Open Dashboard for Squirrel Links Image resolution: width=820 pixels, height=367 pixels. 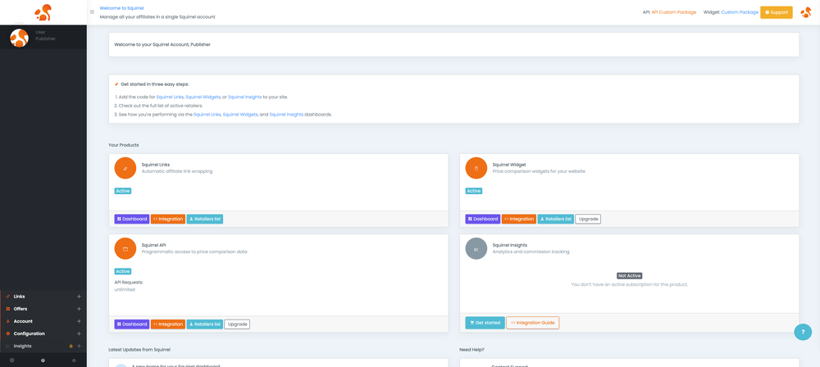(x=132, y=219)
